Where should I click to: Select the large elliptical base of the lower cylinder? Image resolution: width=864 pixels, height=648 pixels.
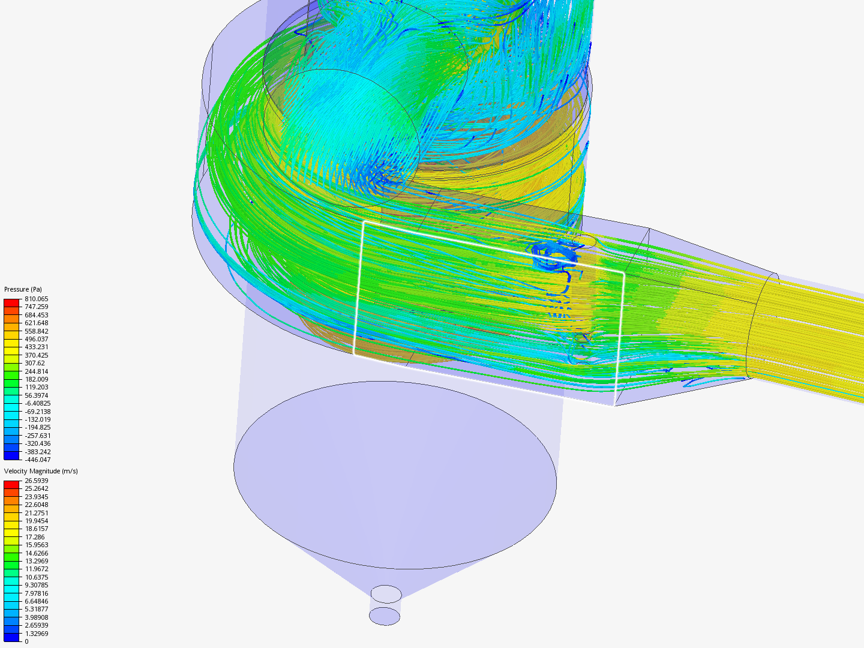point(395,475)
